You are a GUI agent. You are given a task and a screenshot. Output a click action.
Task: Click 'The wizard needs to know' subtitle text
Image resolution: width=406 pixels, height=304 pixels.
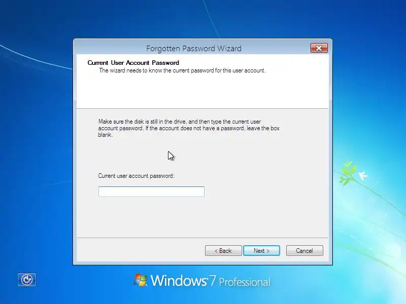182,70
